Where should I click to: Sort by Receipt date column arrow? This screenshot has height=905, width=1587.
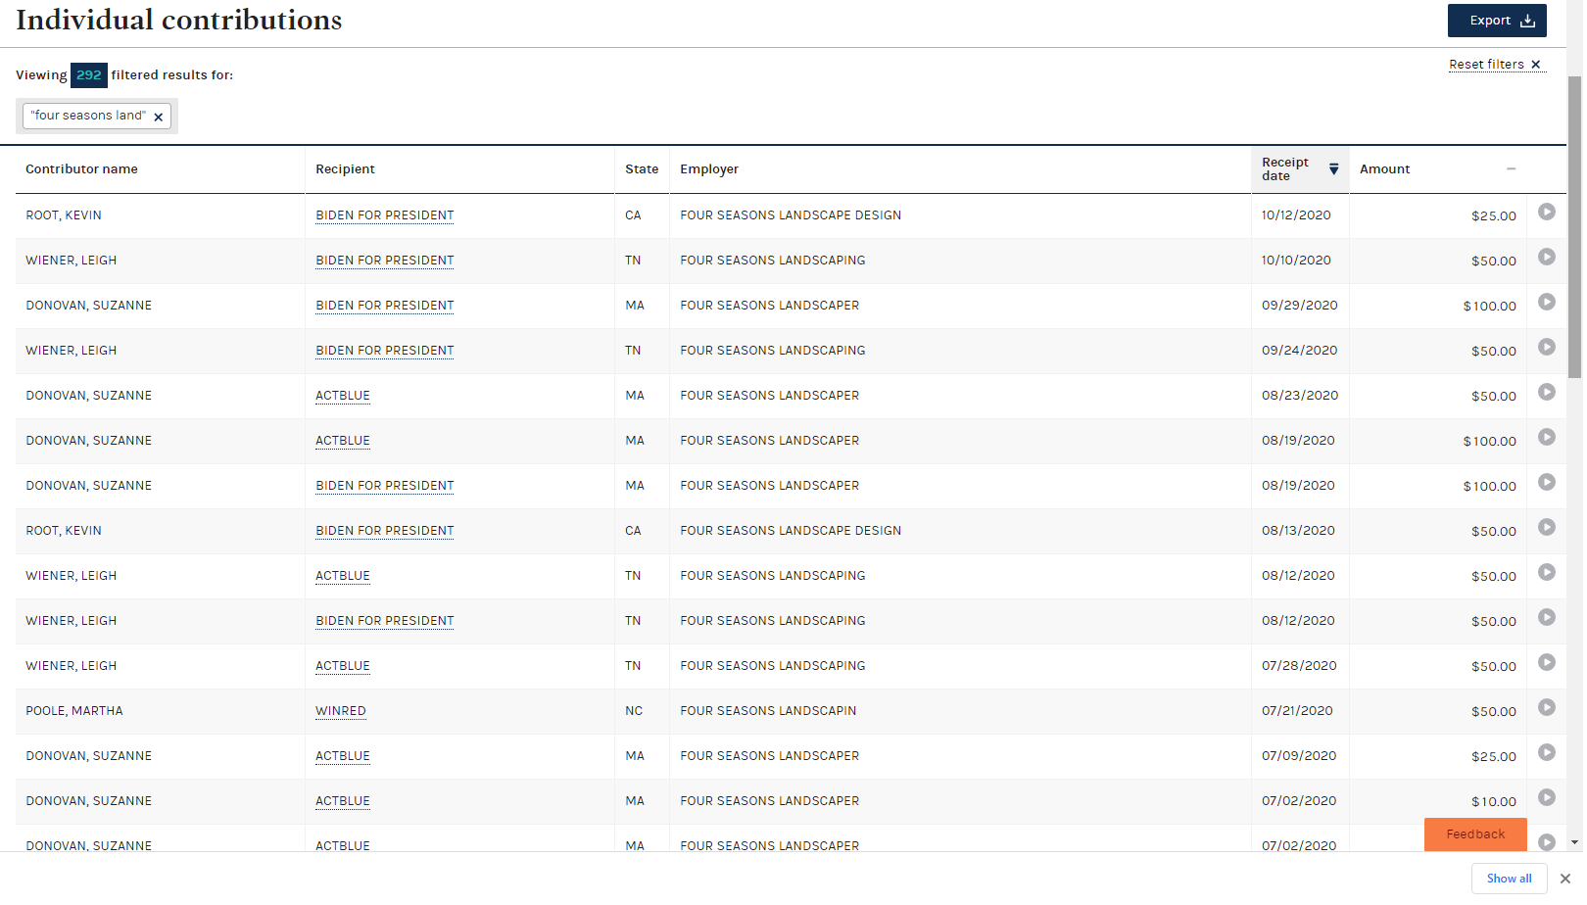(1333, 169)
